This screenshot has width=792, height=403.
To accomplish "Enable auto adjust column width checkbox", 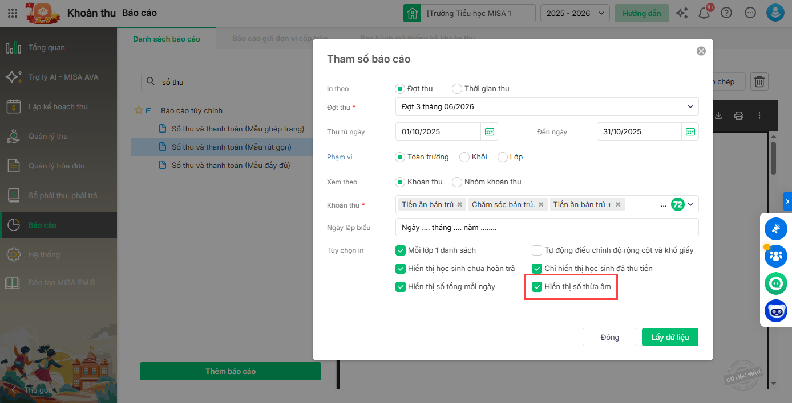I will point(537,250).
